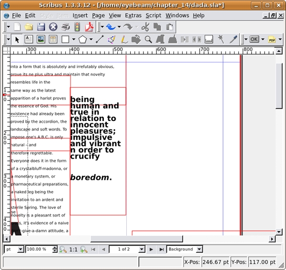Image resolution: width=286 pixels, height=270 pixels.
Task: Select the Eye Dropper tool
Action: tap(233, 40)
